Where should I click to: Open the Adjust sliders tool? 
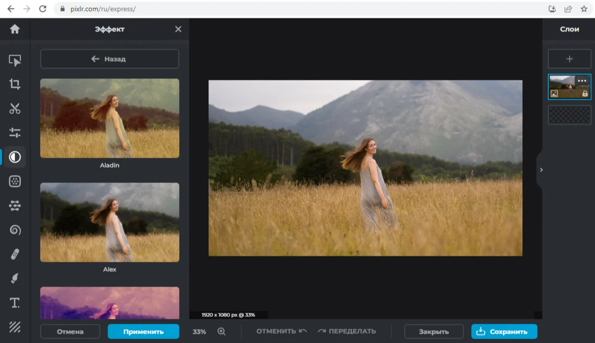(x=15, y=133)
